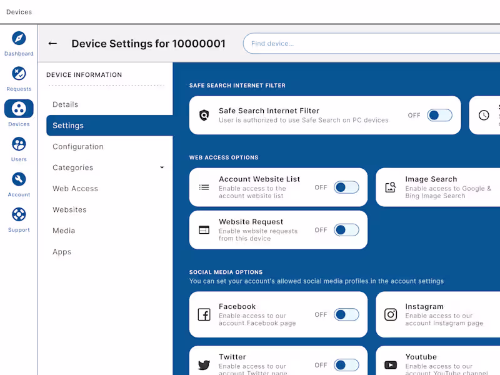Enable the Safe Search Internet Filter toggle
This screenshot has width=500, height=375.
[439, 115]
